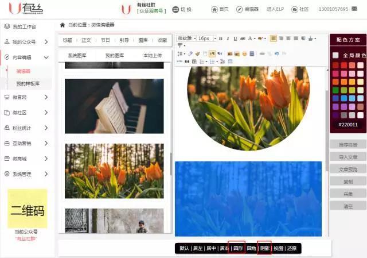Apply 圆形 shape in image toolbar
Image resolution: width=367 pixels, height=258 pixels.
[x=238, y=248]
